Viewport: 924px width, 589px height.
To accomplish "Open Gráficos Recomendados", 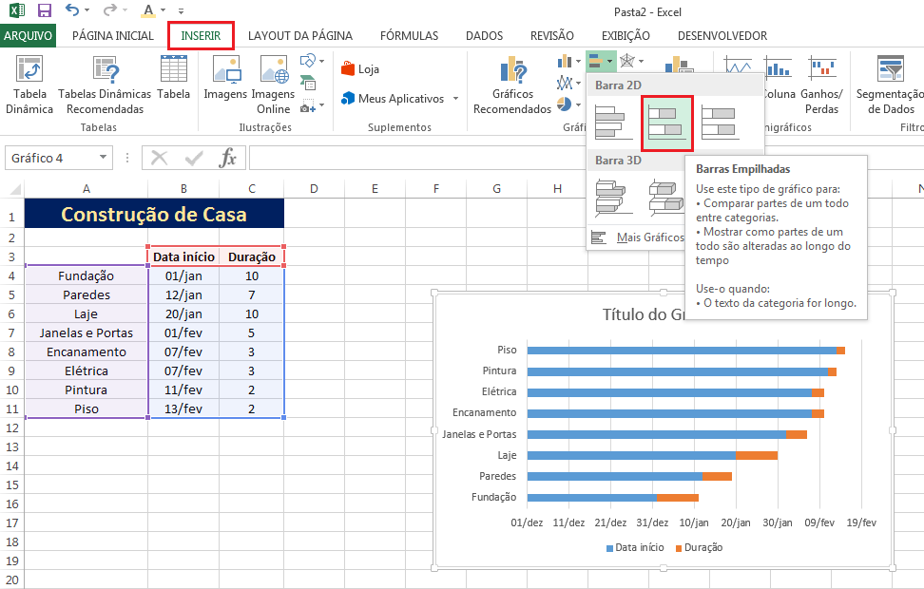I will click(512, 72).
